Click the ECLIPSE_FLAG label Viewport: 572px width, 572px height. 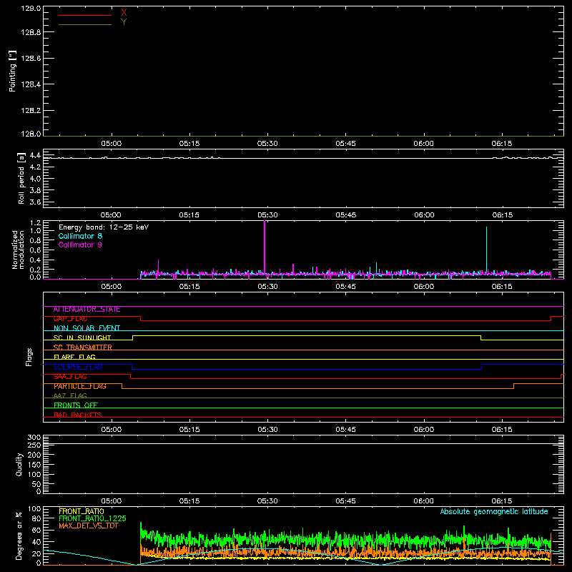[78, 367]
